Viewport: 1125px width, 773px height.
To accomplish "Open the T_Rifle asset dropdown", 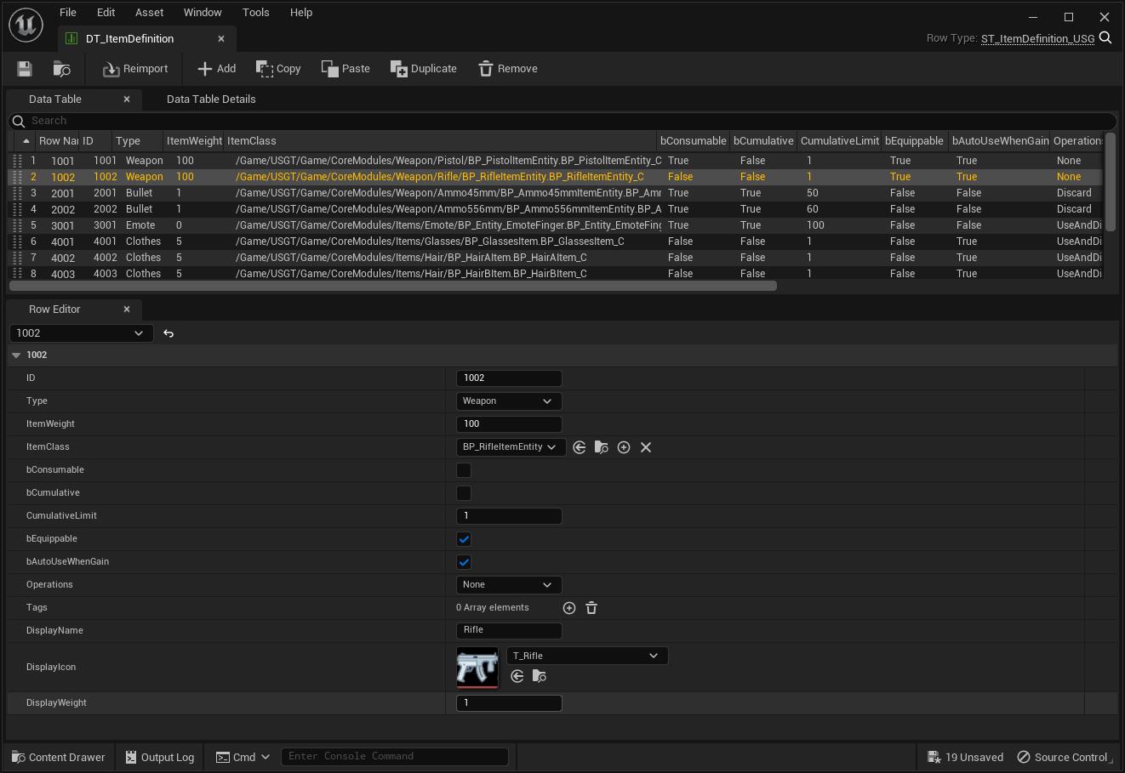I will (587, 656).
